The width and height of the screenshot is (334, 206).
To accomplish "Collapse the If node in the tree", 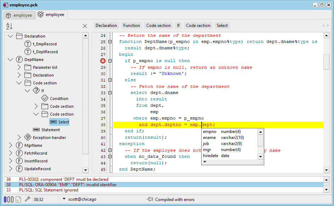I will (x=27, y=90).
